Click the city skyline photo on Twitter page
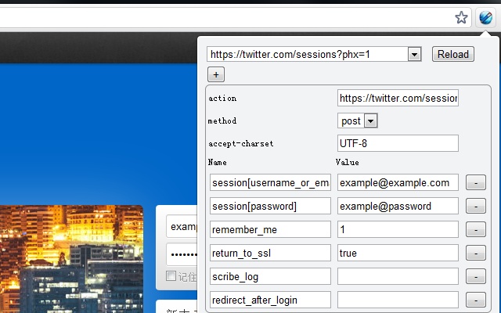Screen dimensions: 501x313 (71, 259)
